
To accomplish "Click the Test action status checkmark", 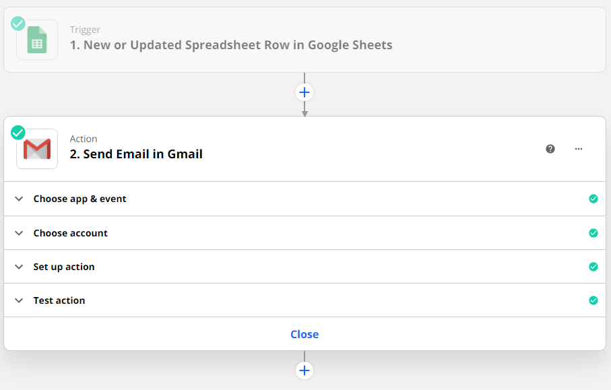I will (x=593, y=300).
